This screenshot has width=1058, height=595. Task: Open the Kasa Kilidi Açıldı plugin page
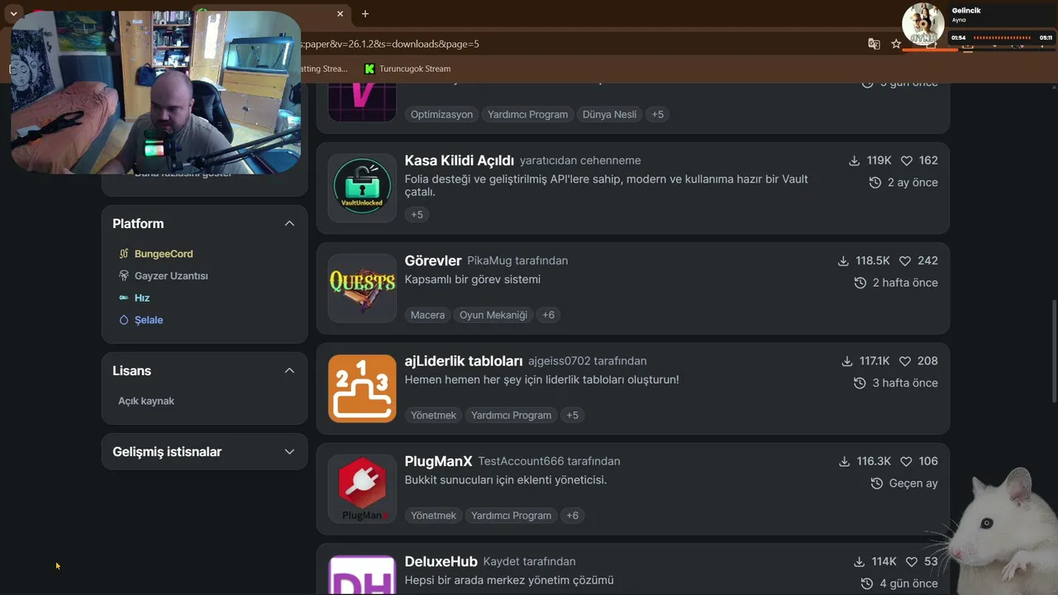pos(460,160)
